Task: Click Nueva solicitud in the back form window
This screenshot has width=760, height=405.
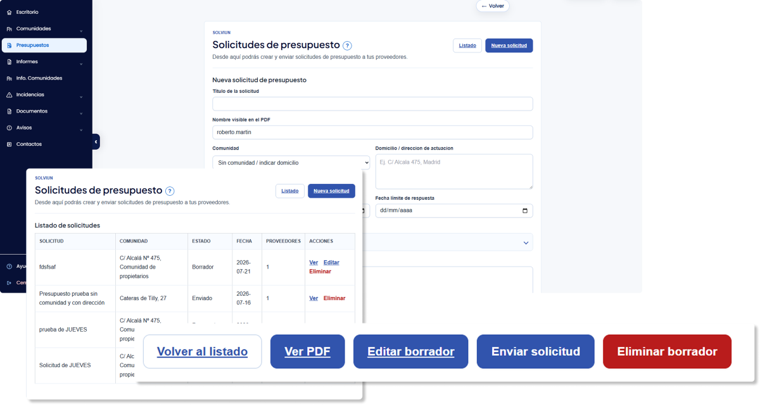Action: [x=509, y=45]
